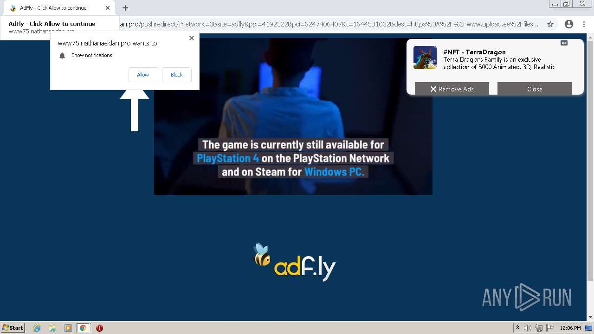Click the #NFT - TerraDragon ad title
The width and height of the screenshot is (594, 334).
click(x=474, y=52)
